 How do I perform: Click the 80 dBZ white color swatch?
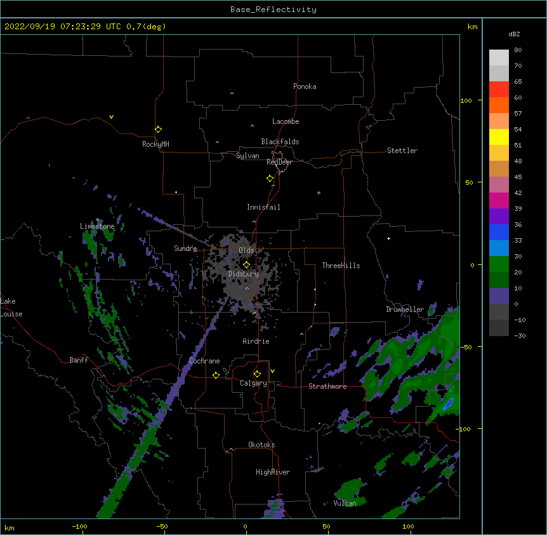click(499, 58)
